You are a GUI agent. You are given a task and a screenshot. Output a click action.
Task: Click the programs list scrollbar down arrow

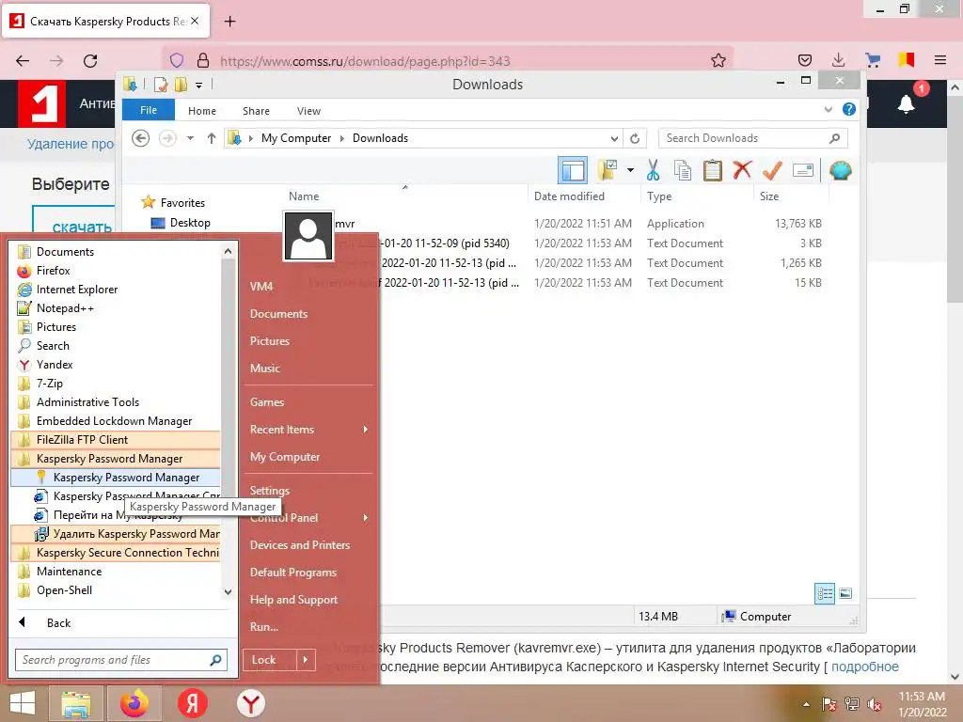[x=228, y=592]
